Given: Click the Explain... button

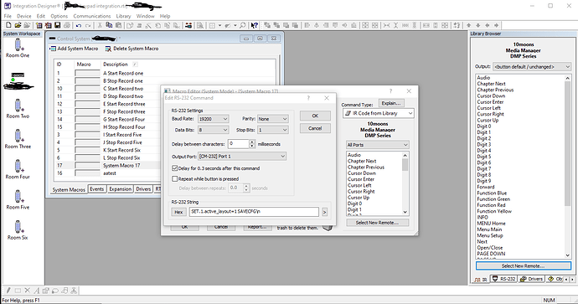Looking at the screenshot, I should [390, 103].
